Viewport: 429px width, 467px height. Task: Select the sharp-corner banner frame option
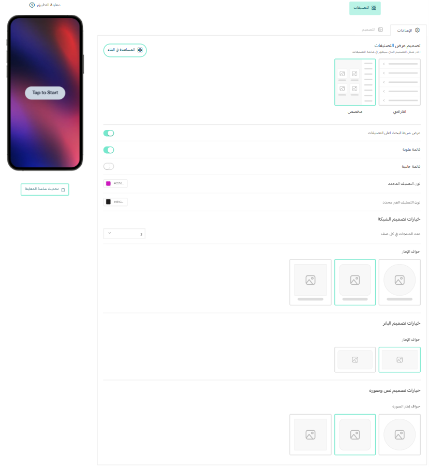(x=400, y=359)
